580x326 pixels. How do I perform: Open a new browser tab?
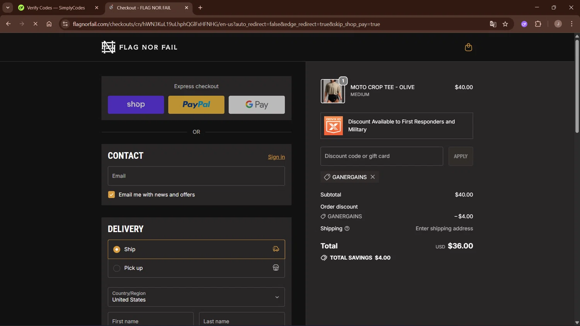[x=200, y=8]
